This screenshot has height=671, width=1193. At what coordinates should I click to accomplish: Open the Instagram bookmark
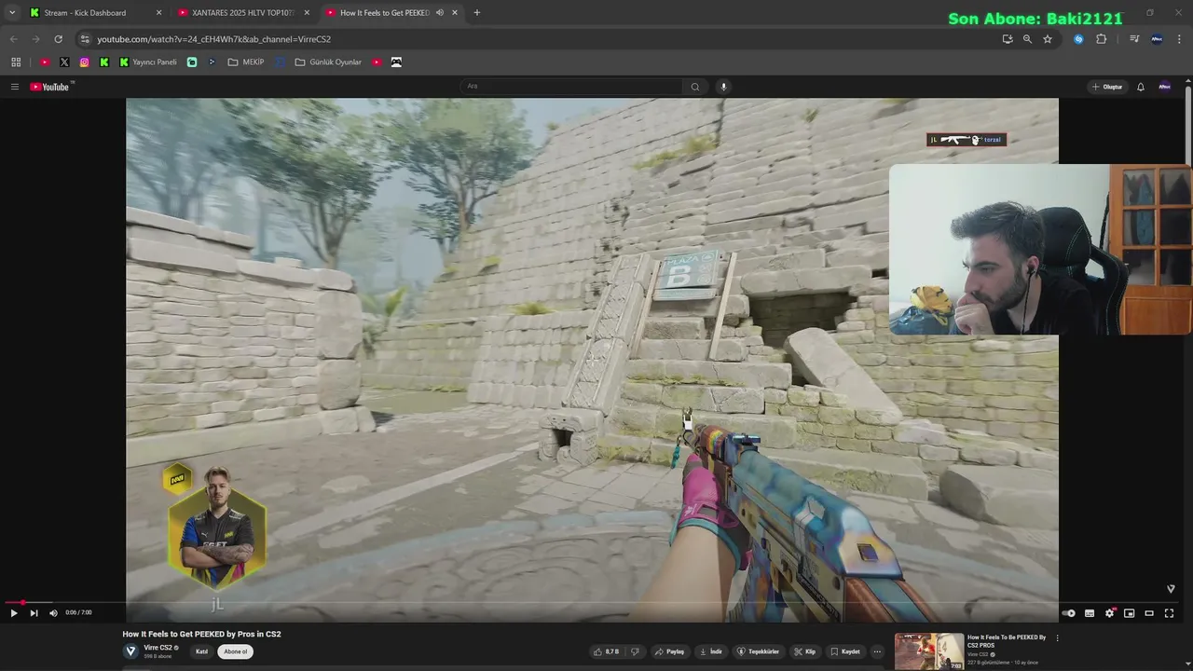tap(84, 62)
